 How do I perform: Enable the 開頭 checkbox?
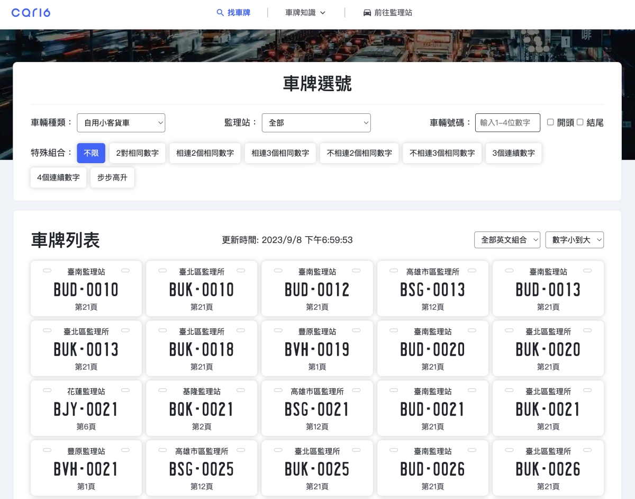[550, 122]
